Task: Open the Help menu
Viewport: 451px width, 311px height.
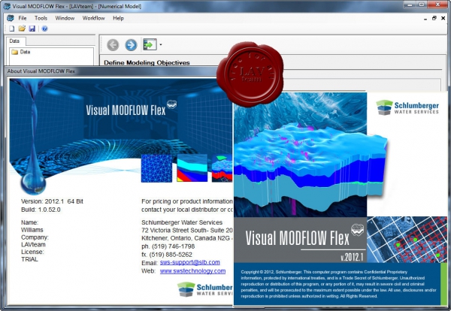Action: point(118,18)
